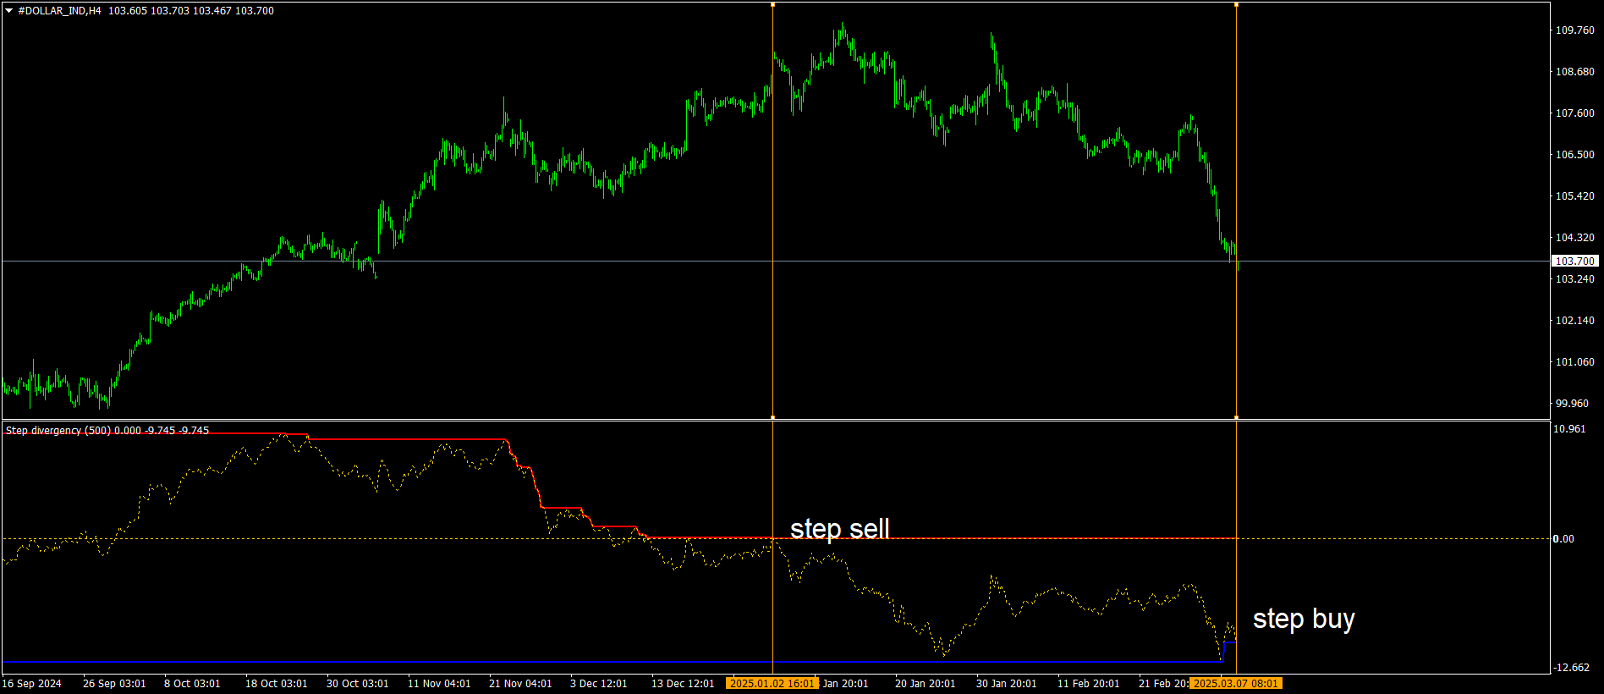The height and width of the screenshot is (694, 1604).
Task: Click the 0.00 indicator scale value
Action: pos(1563,539)
